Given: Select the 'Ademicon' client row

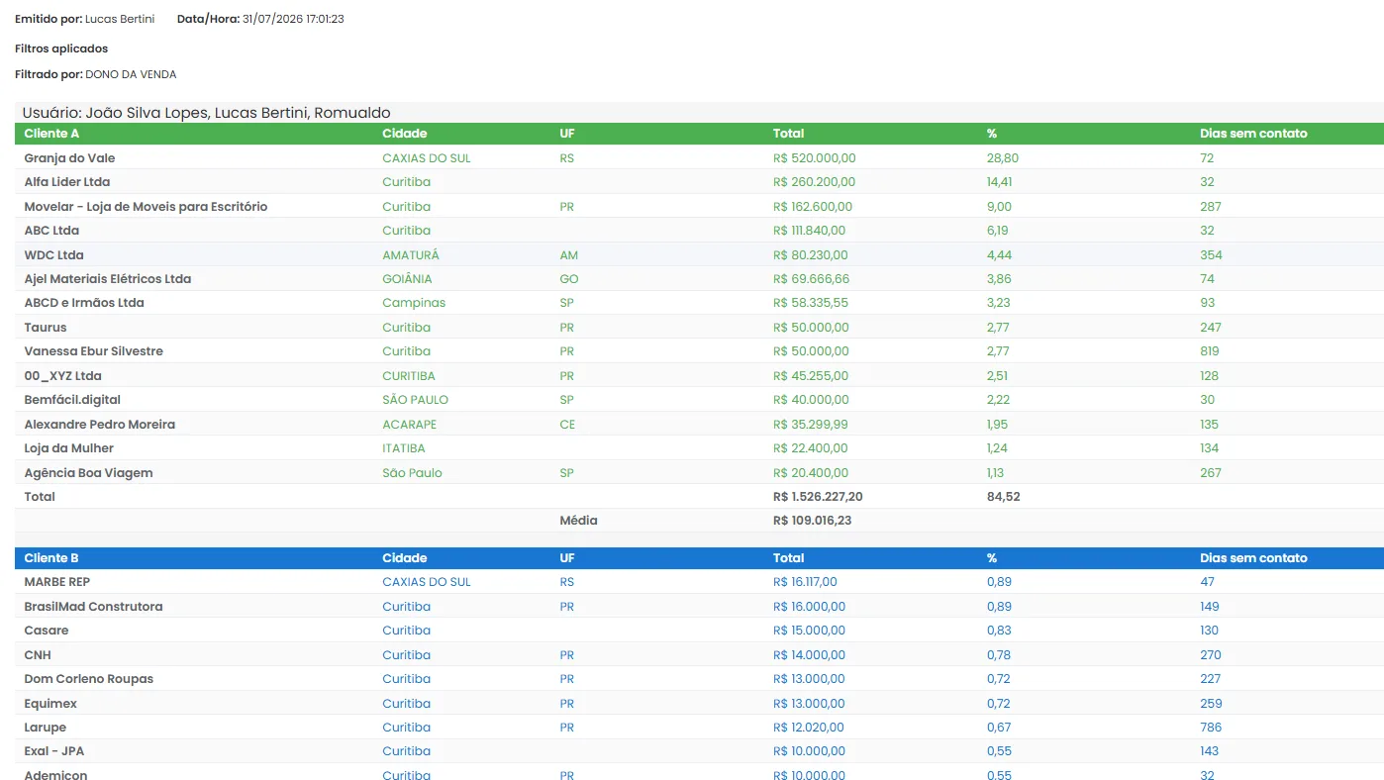Looking at the screenshot, I should click(699, 771).
